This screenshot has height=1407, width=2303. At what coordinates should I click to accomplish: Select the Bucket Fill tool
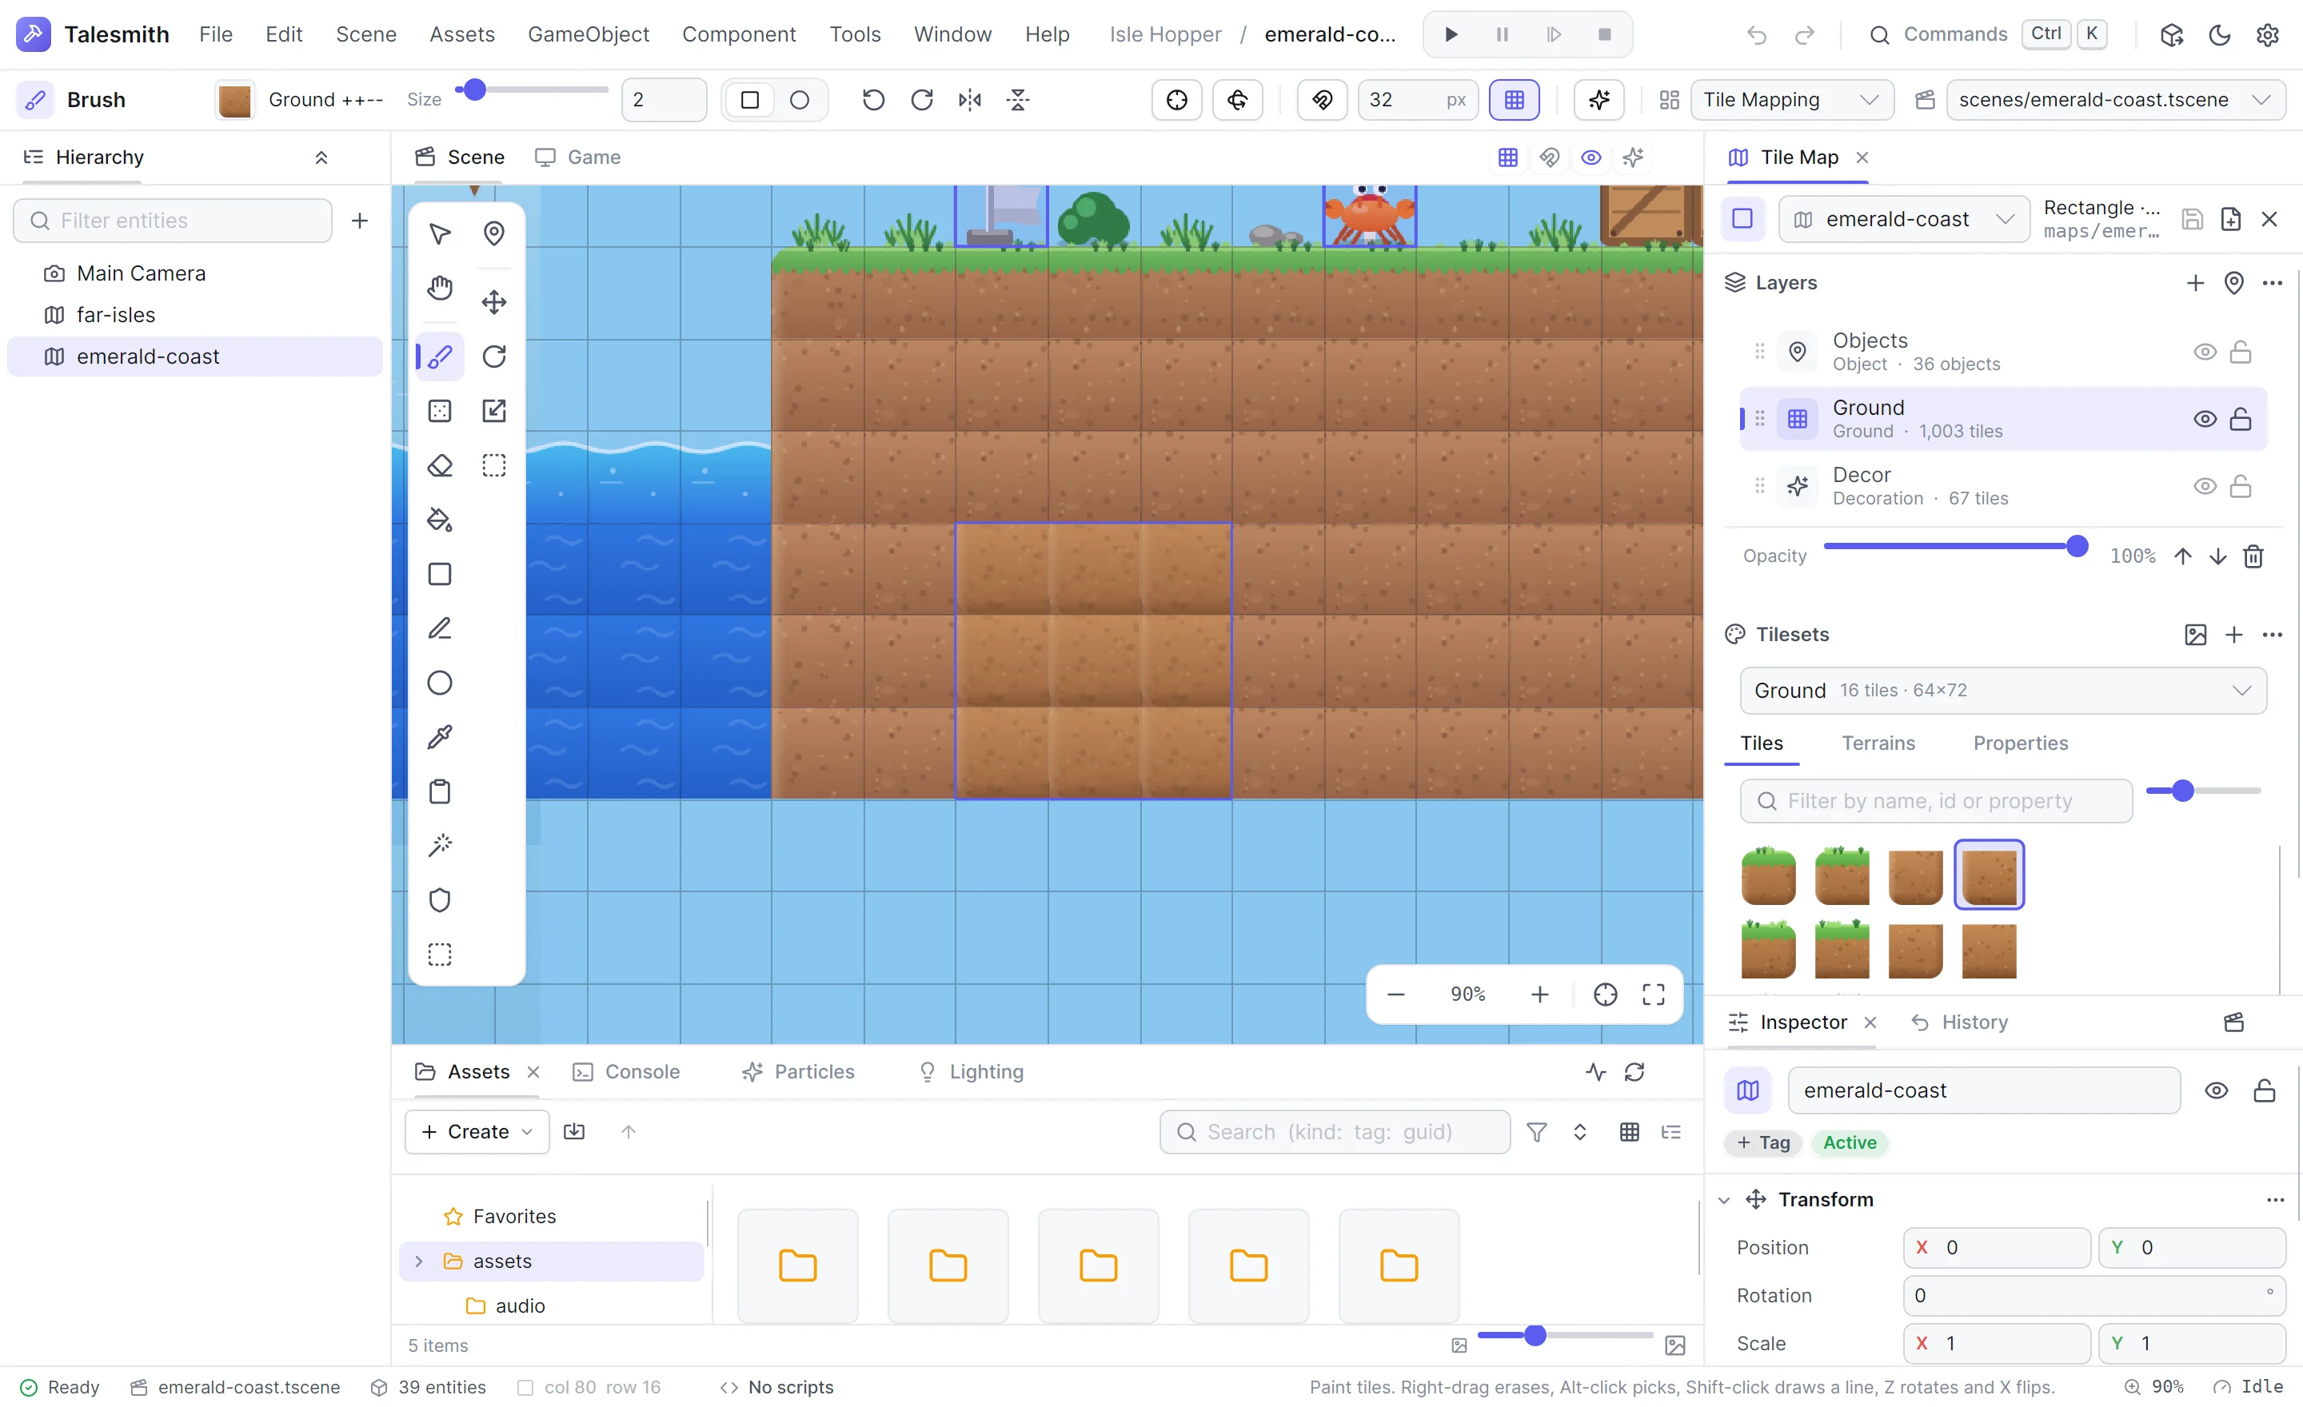(x=439, y=520)
